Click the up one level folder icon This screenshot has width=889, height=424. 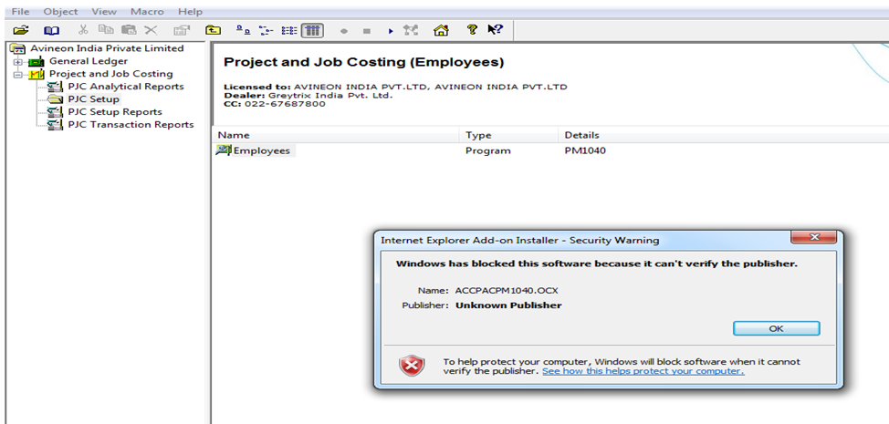point(214,31)
